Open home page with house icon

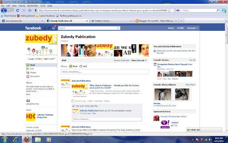pyautogui.click(x=30, y=10)
